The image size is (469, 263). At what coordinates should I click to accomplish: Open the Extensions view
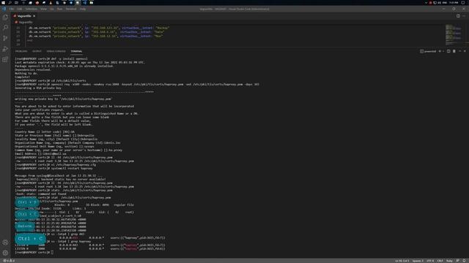(x=5, y=60)
